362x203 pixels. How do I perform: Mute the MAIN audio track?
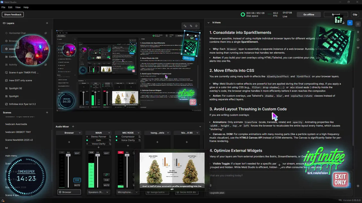coord(106,185)
